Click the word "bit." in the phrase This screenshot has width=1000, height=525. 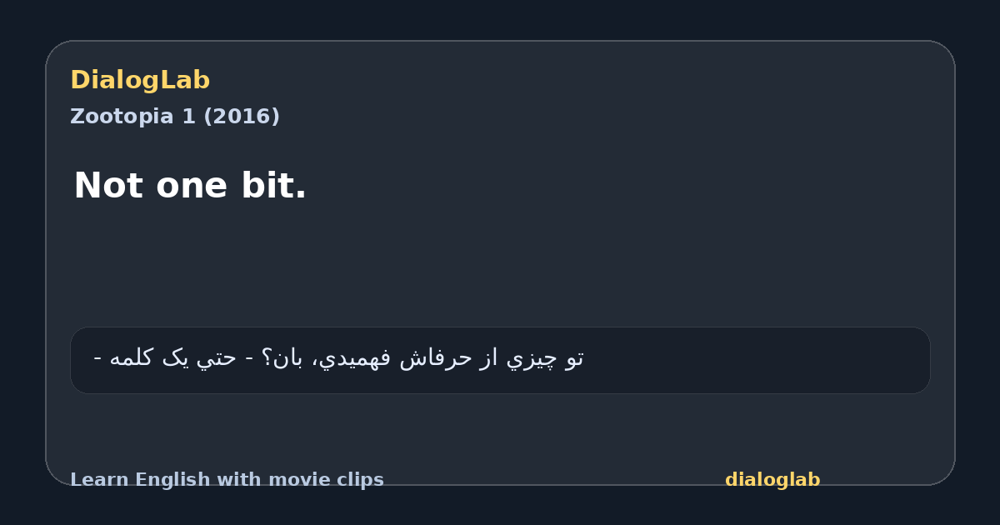point(273,185)
